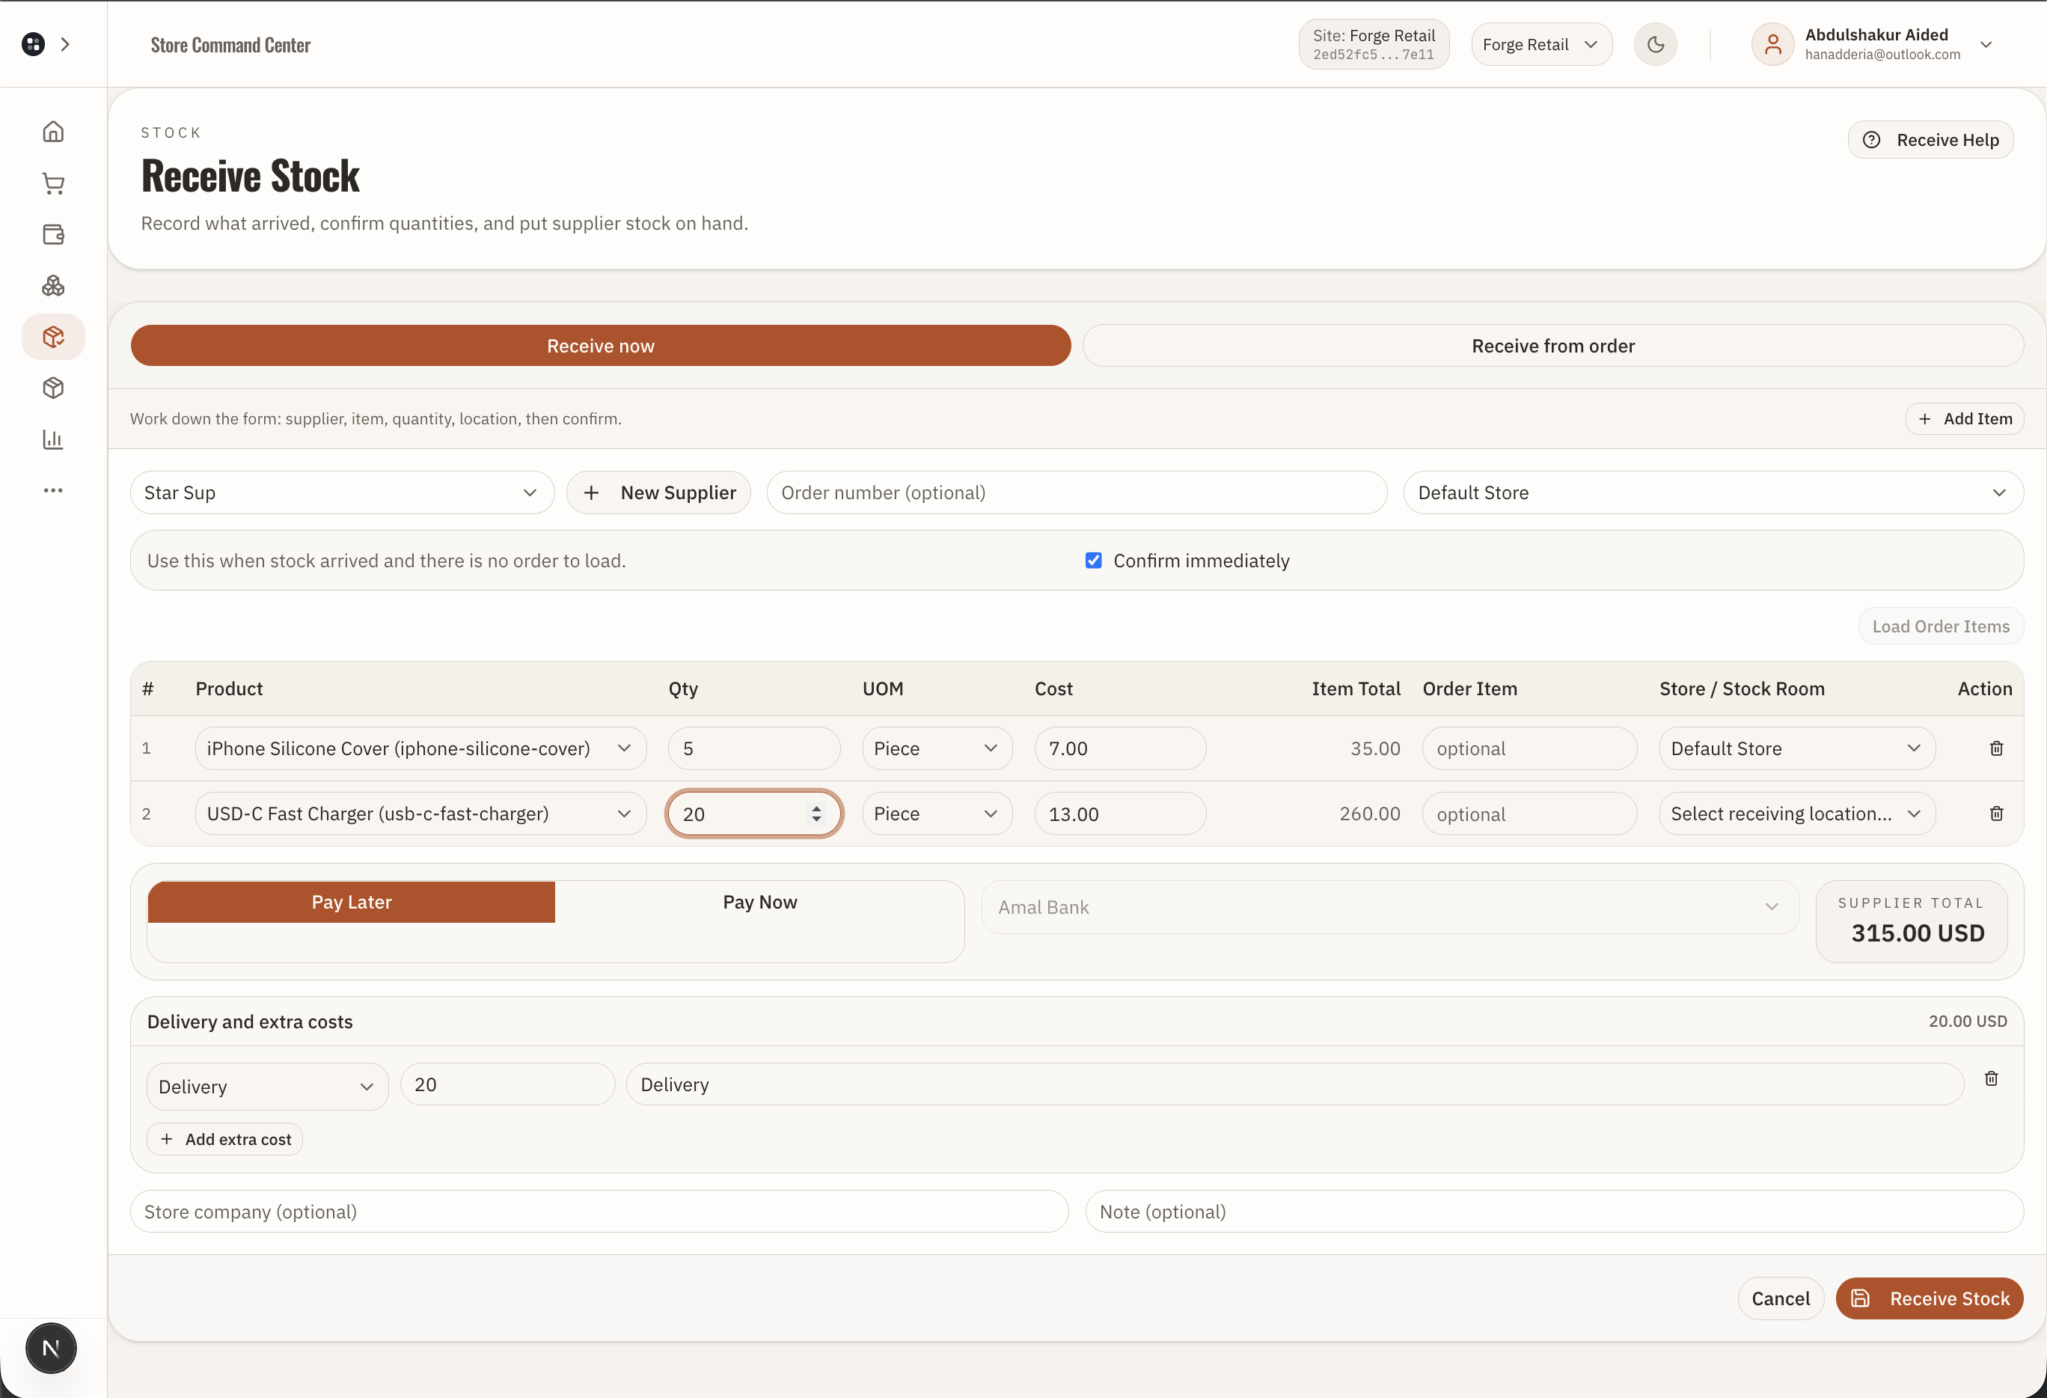2047x1398 pixels.
Task: Open the shopping cart sidebar icon
Action: tap(53, 183)
